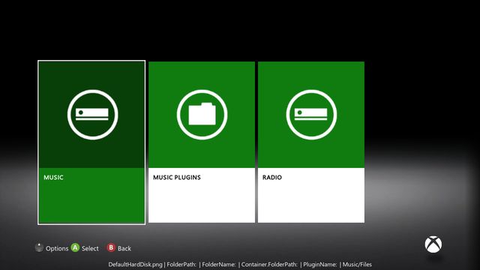Click the FolderName: debug field
This screenshot has width=480, height=270.
tap(219, 265)
